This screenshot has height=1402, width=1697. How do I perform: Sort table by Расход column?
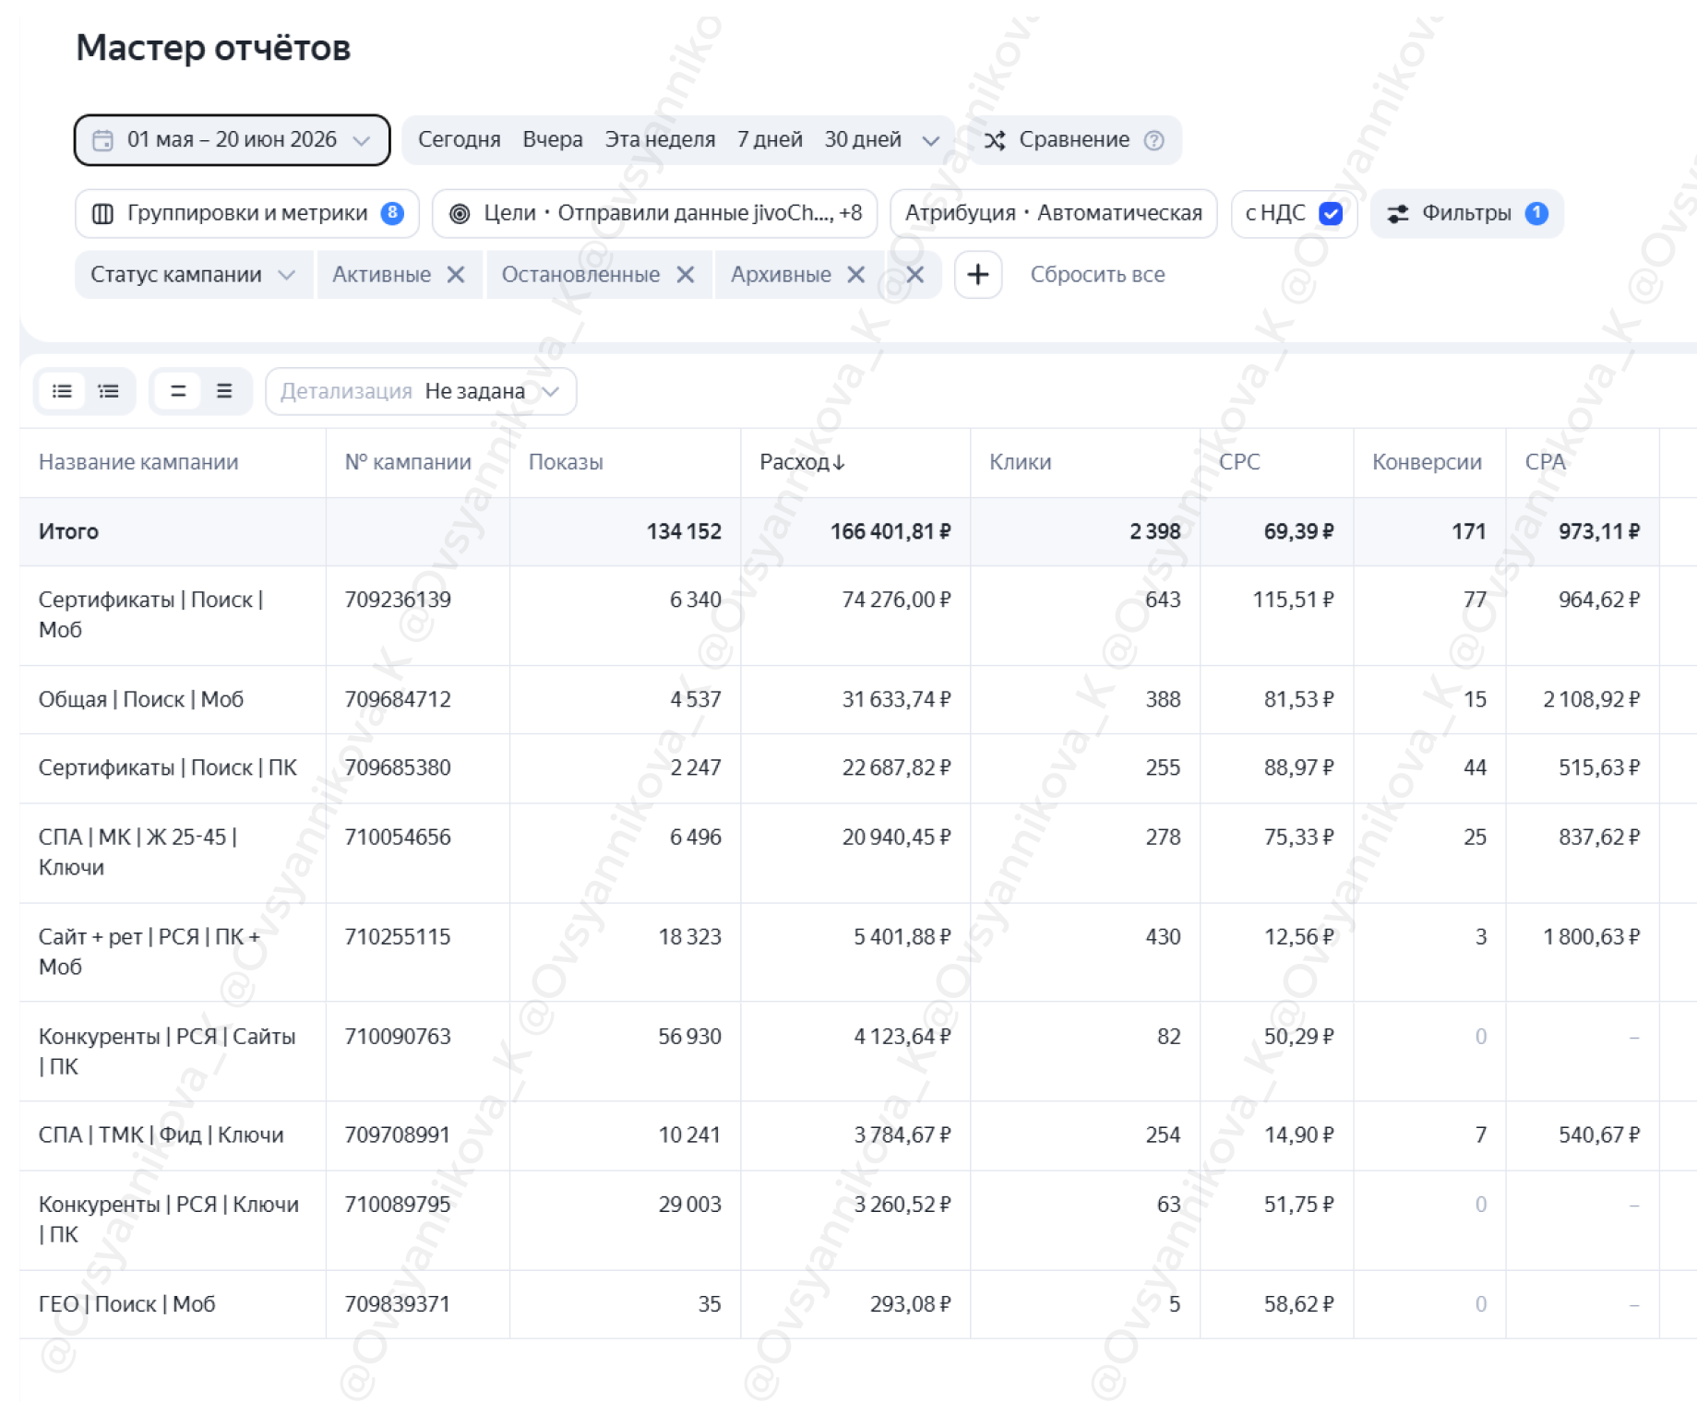[802, 462]
